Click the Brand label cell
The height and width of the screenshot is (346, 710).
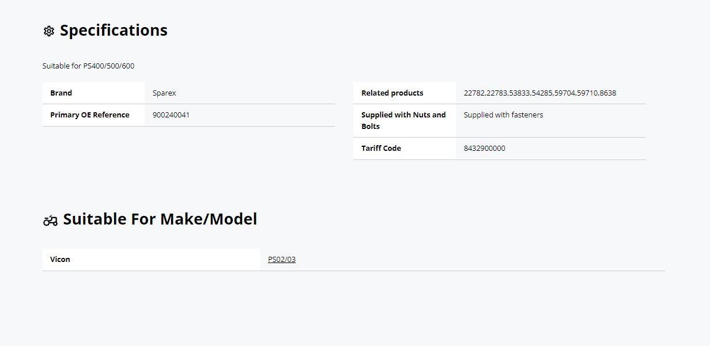(94, 93)
